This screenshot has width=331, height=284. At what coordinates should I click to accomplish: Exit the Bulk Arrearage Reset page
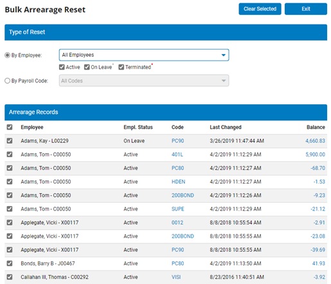306,9
